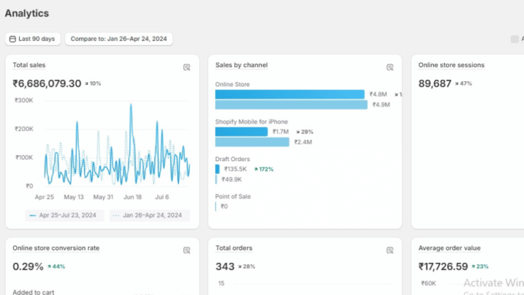Click the Online Store ₹4.9M comparison bar

[x=291, y=104]
